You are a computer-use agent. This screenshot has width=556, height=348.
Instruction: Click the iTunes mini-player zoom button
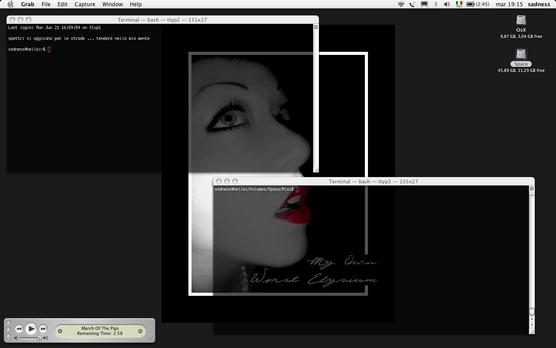pyautogui.click(x=8, y=336)
